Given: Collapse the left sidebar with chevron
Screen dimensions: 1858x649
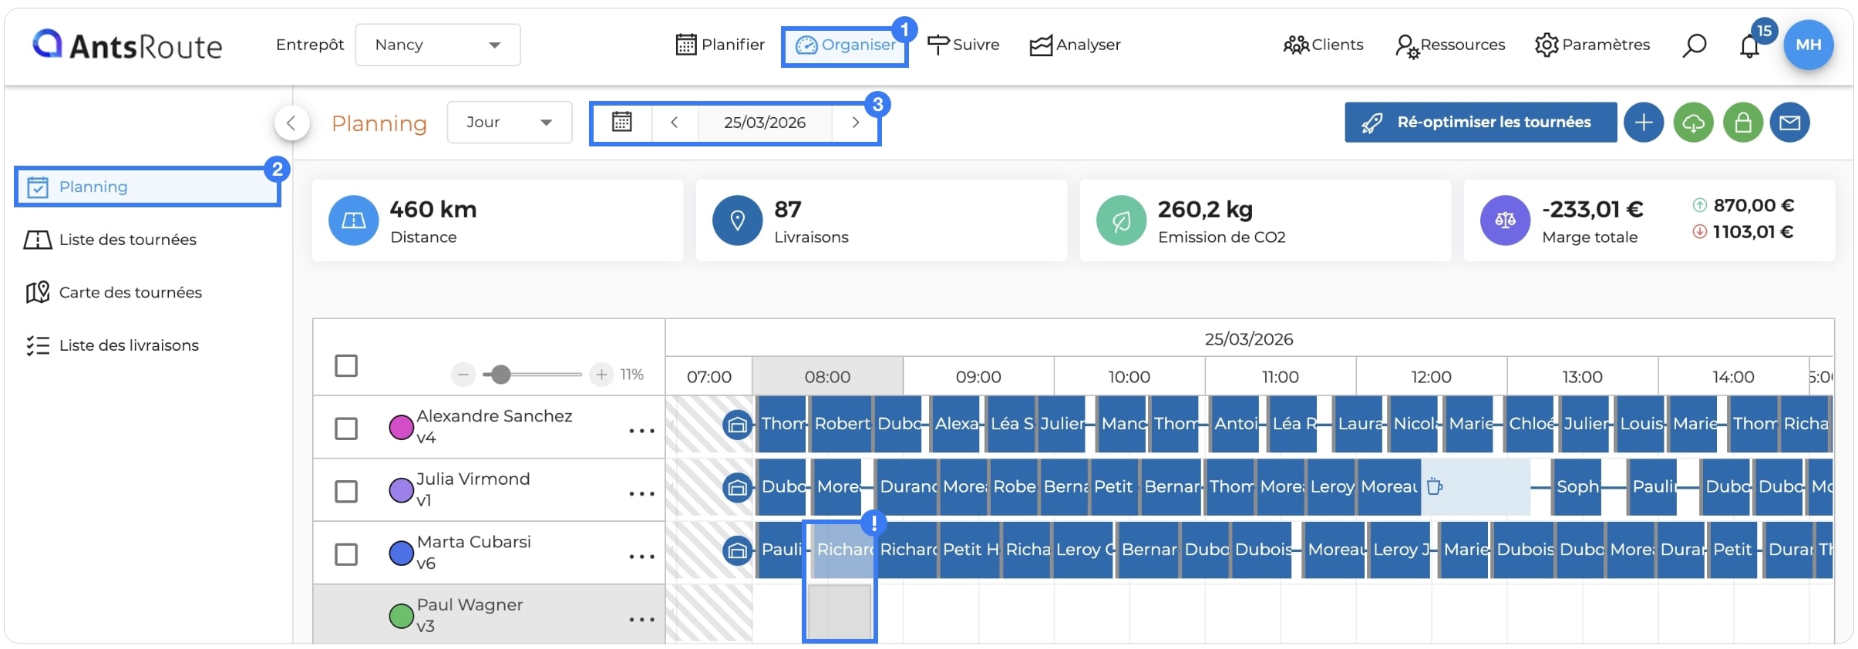Looking at the screenshot, I should (x=291, y=123).
